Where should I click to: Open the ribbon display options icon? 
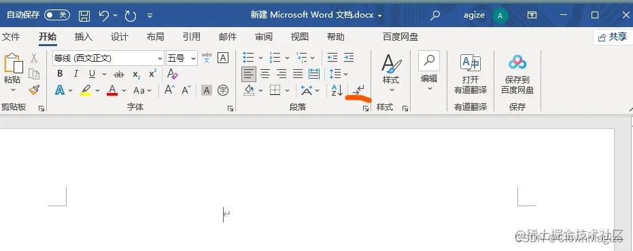(x=532, y=16)
